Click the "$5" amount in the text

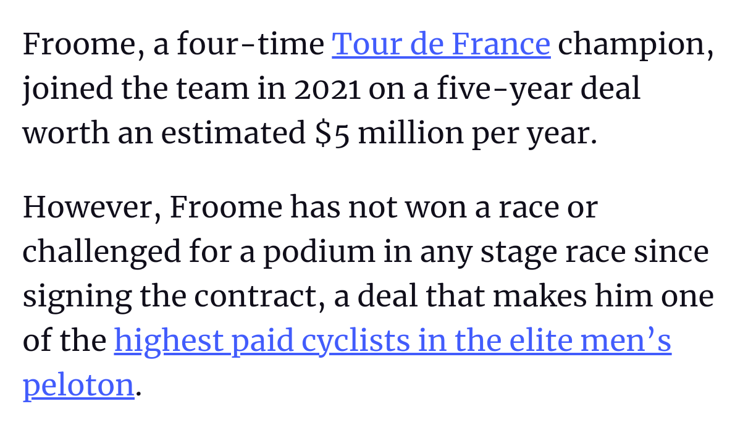click(x=332, y=133)
